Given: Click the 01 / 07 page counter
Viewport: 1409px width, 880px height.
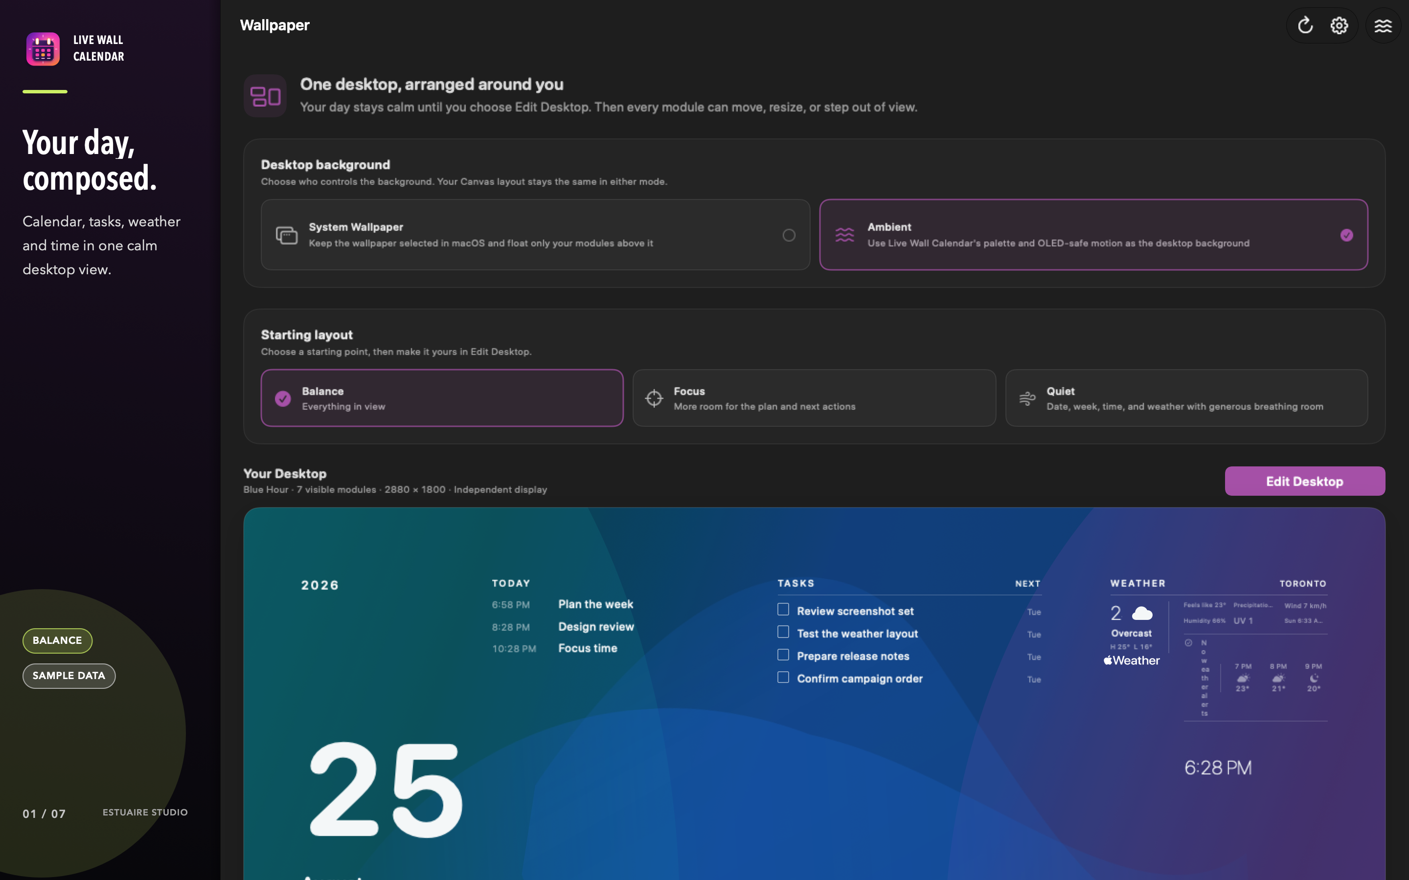Looking at the screenshot, I should (44, 814).
